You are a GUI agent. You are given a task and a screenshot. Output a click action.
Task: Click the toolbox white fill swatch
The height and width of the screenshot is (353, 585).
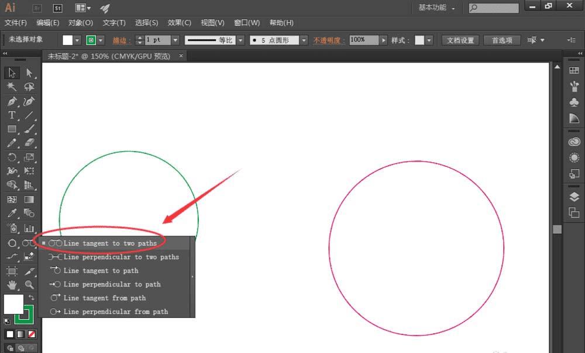point(13,303)
